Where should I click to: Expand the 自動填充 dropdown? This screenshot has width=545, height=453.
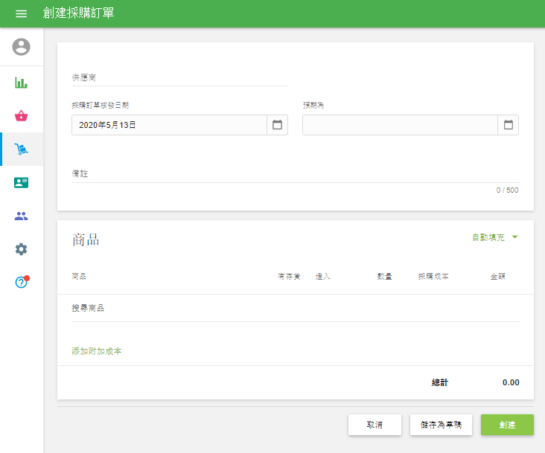[494, 238]
